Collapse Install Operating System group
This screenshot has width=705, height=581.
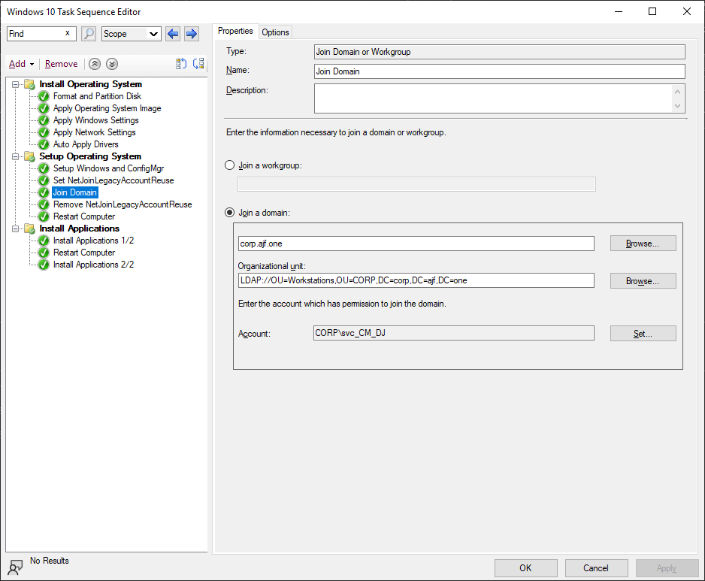point(16,84)
